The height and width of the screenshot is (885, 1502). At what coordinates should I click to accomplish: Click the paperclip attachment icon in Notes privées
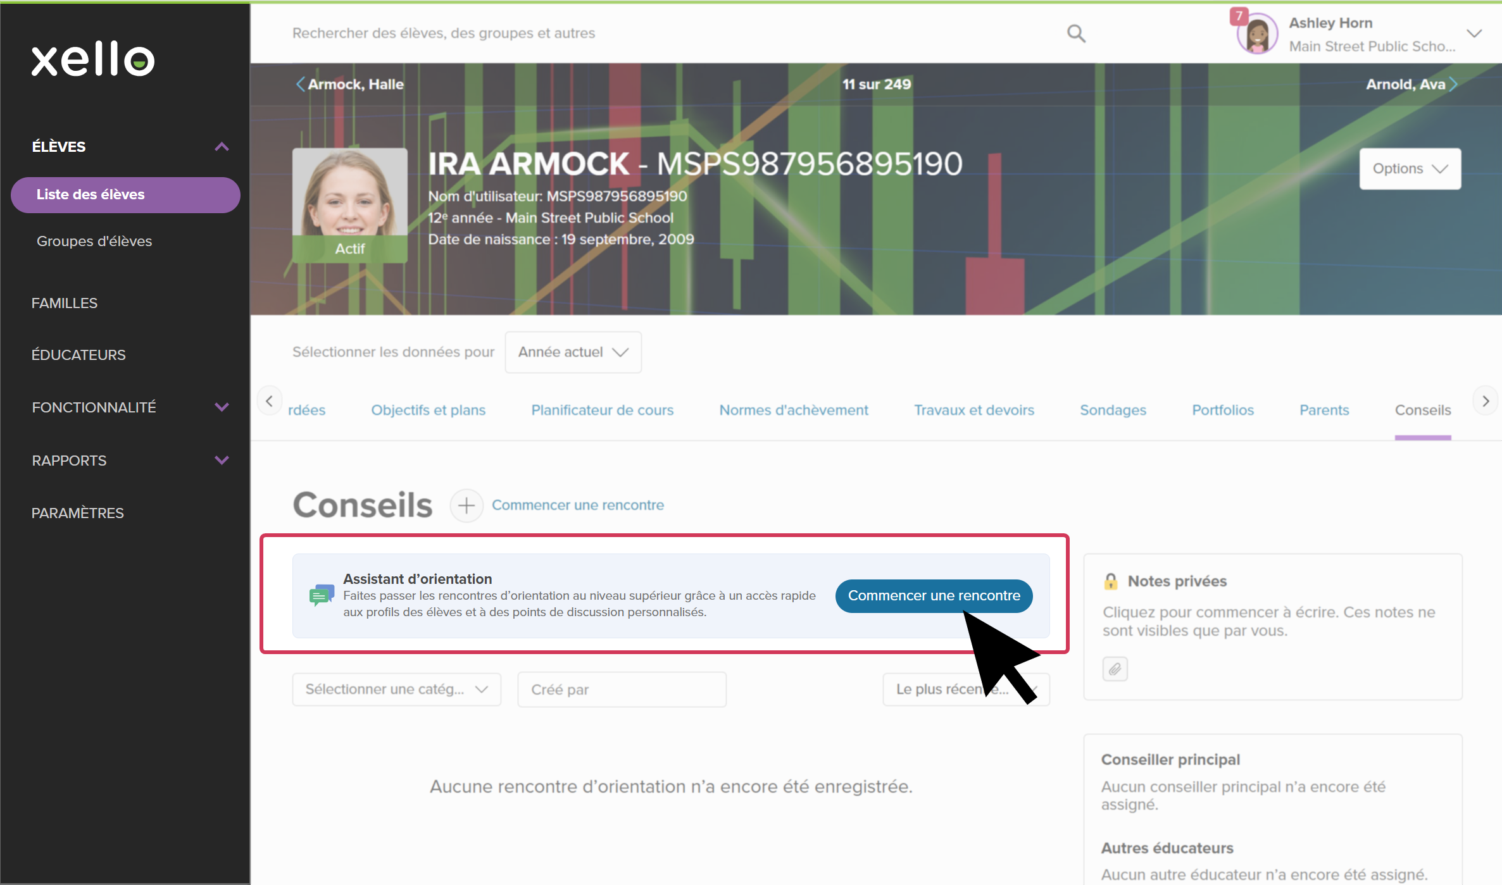click(1115, 669)
